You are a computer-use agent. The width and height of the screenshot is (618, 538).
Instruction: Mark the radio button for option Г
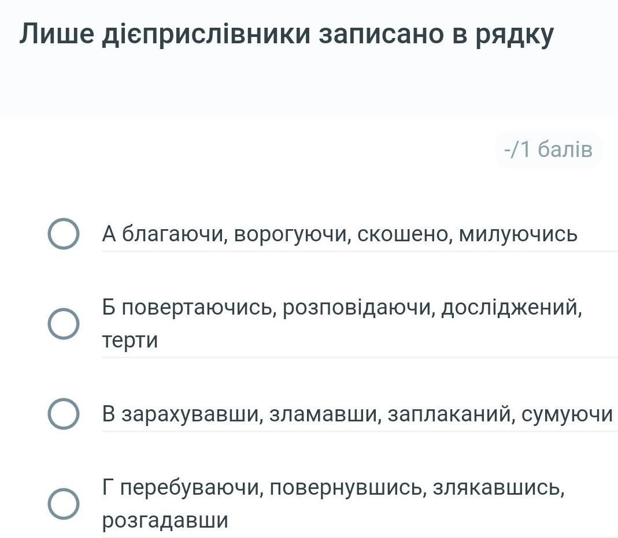(x=63, y=504)
